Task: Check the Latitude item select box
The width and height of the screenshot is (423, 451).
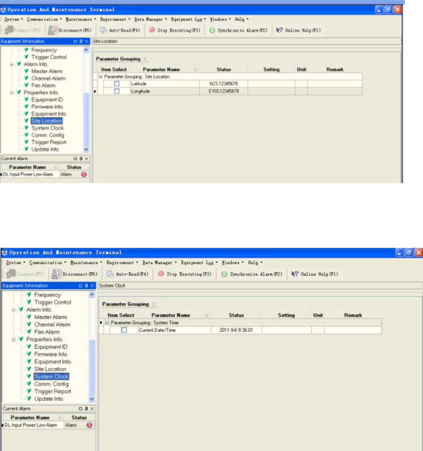Action: [117, 84]
